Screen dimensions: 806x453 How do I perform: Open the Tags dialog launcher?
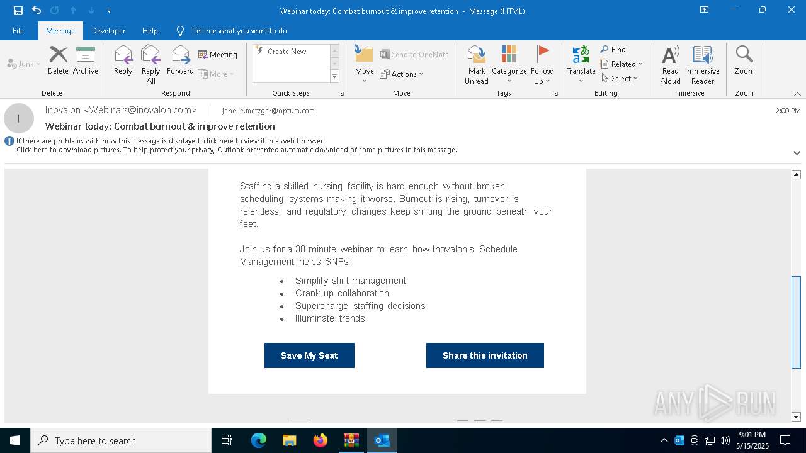(x=555, y=93)
